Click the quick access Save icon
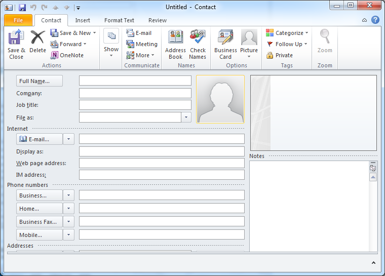 22,8
